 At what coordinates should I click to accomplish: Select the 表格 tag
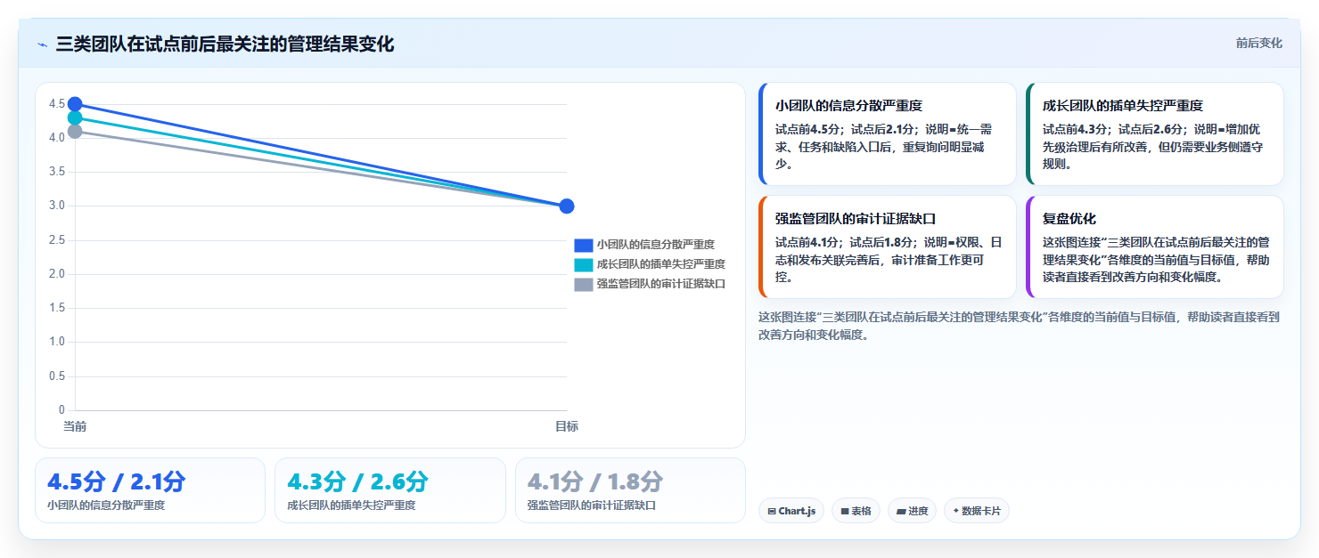click(x=856, y=511)
